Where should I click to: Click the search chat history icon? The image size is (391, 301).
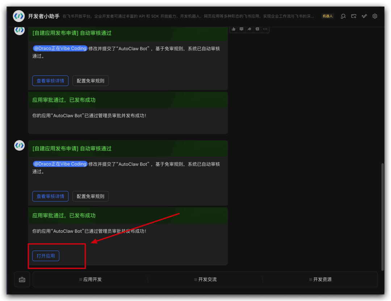click(343, 16)
